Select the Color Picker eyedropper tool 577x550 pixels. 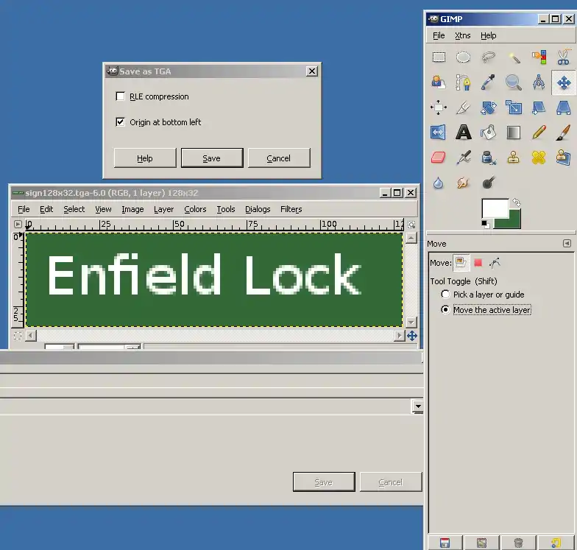(x=488, y=82)
